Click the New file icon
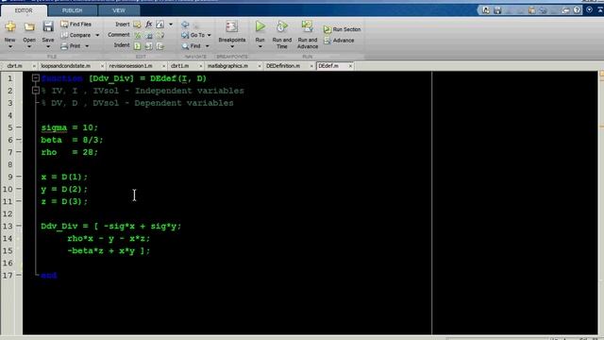The image size is (604, 340). 10,26
